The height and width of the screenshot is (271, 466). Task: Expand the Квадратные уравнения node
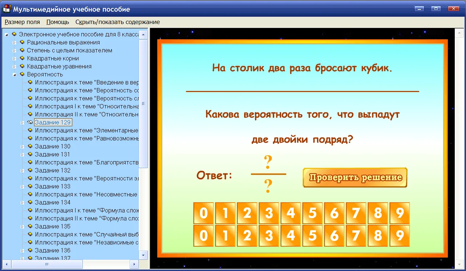[15, 66]
